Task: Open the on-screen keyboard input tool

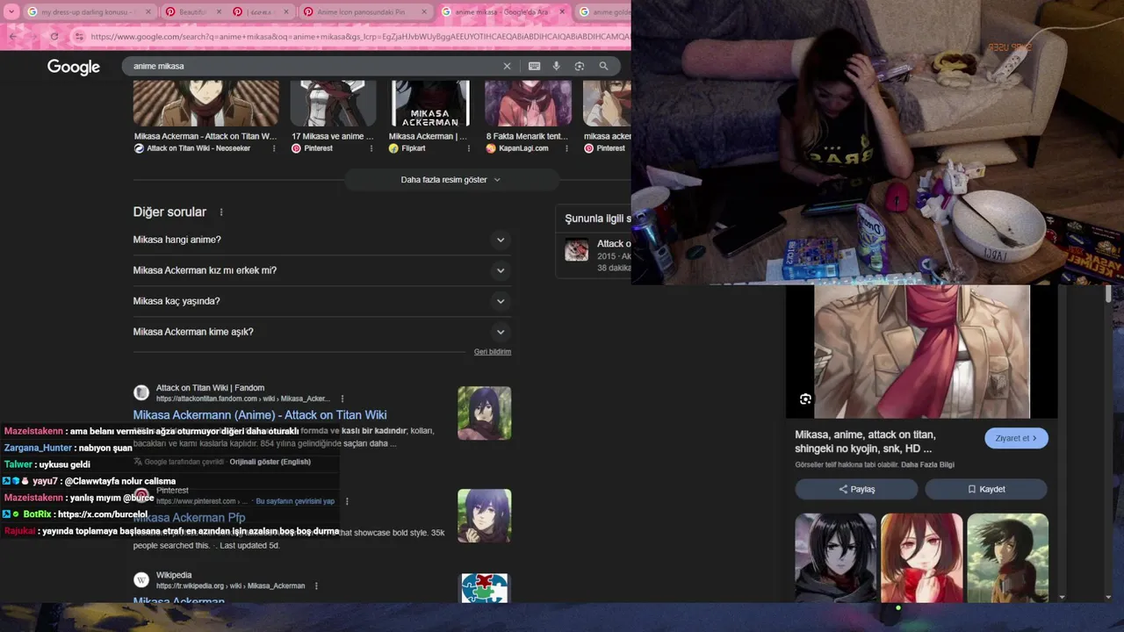Action: (534, 66)
